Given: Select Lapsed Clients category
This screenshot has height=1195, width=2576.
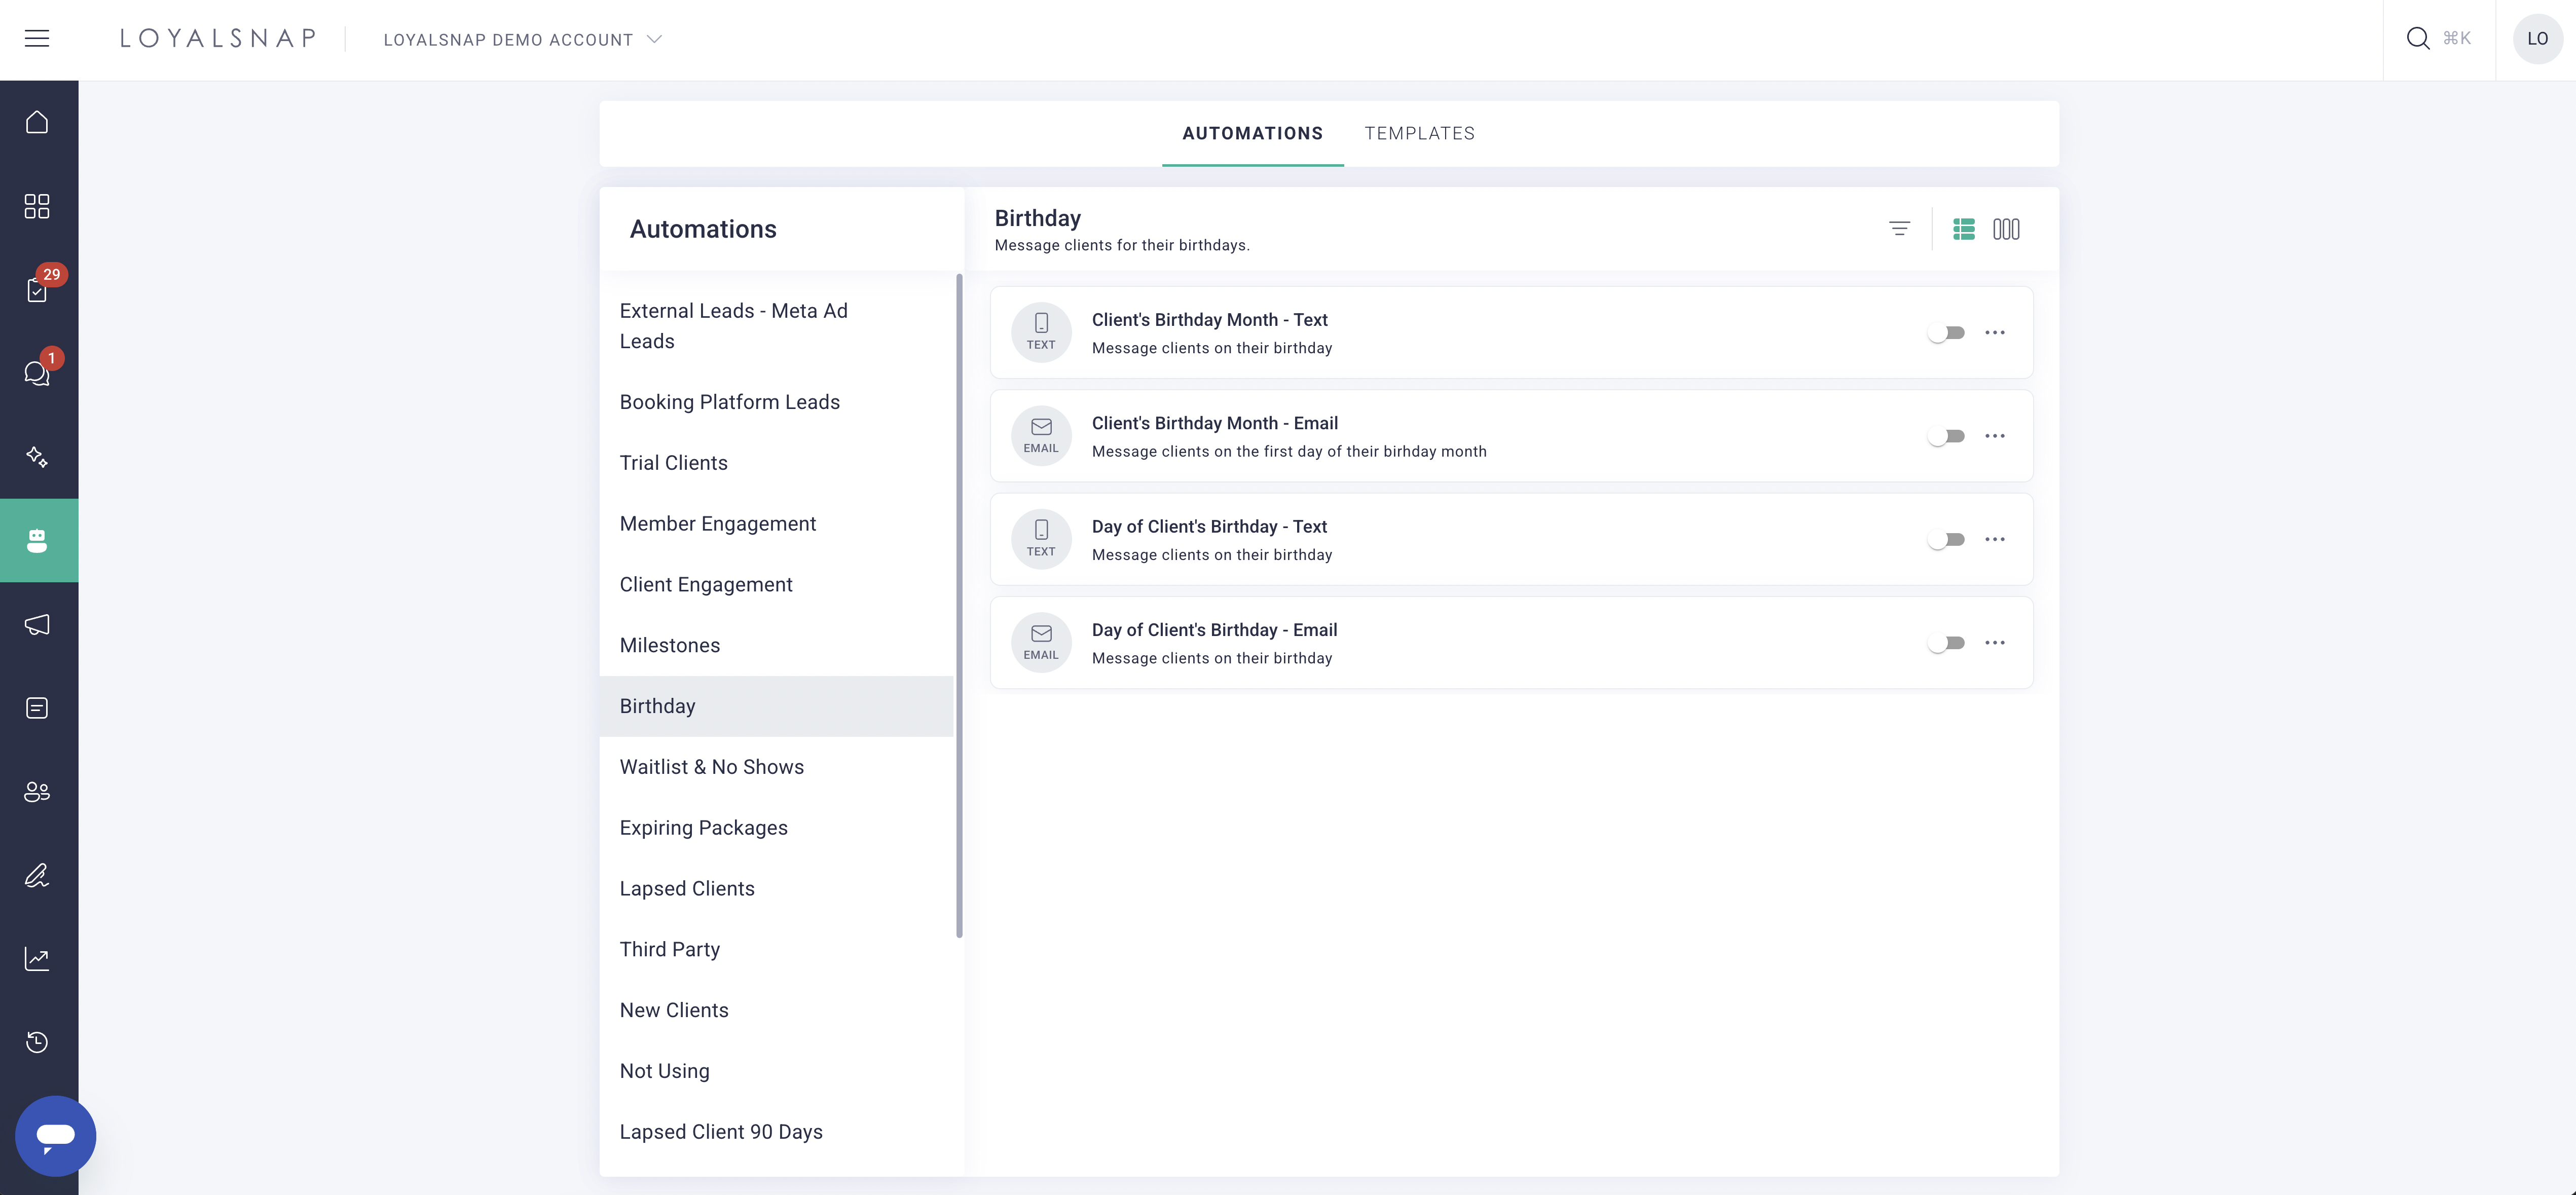Looking at the screenshot, I should coord(776,889).
